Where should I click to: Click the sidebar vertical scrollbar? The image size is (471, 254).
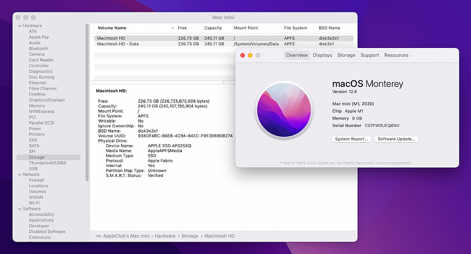click(x=87, y=102)
